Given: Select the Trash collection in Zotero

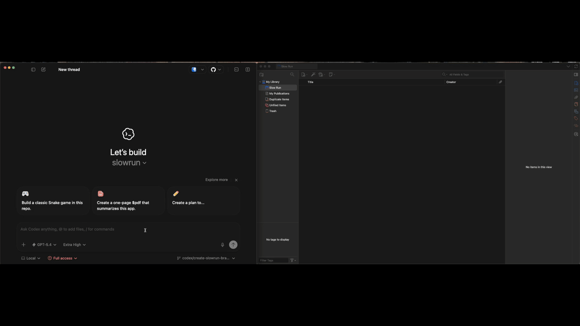Looking at the screenshot, I should coord(272,111).
